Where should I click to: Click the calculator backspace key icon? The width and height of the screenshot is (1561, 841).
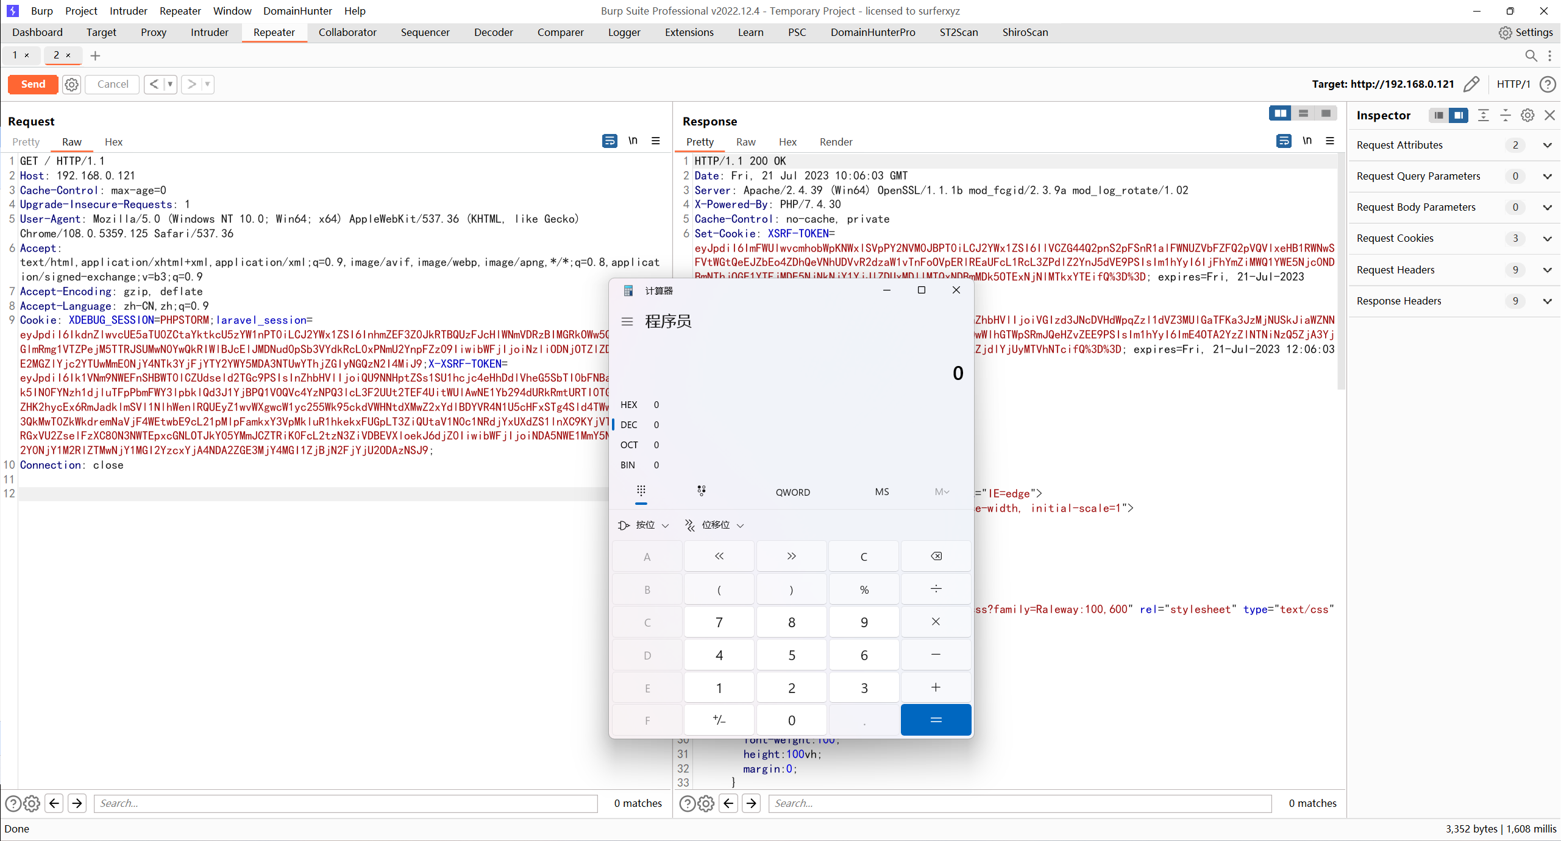click(x=936, y=556)
